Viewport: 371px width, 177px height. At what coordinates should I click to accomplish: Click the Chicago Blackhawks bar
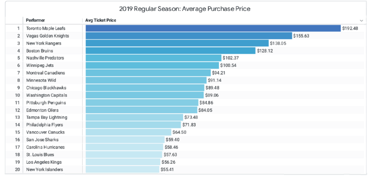tap(145, 88)
